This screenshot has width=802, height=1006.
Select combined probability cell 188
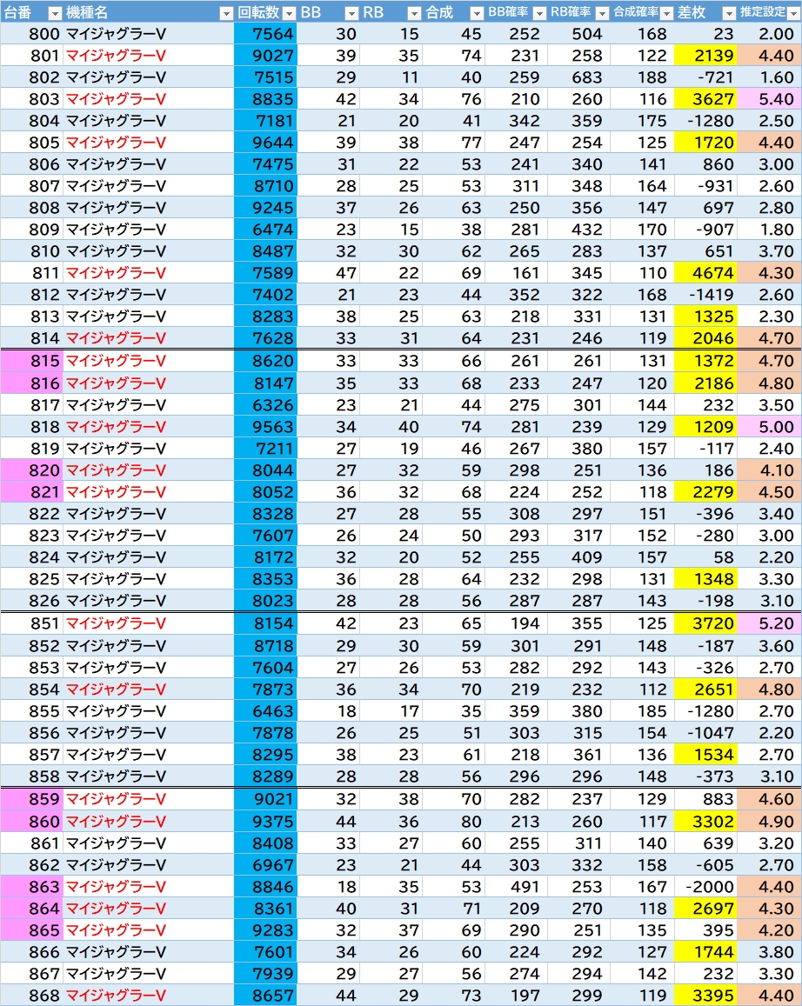click(642, 77)
